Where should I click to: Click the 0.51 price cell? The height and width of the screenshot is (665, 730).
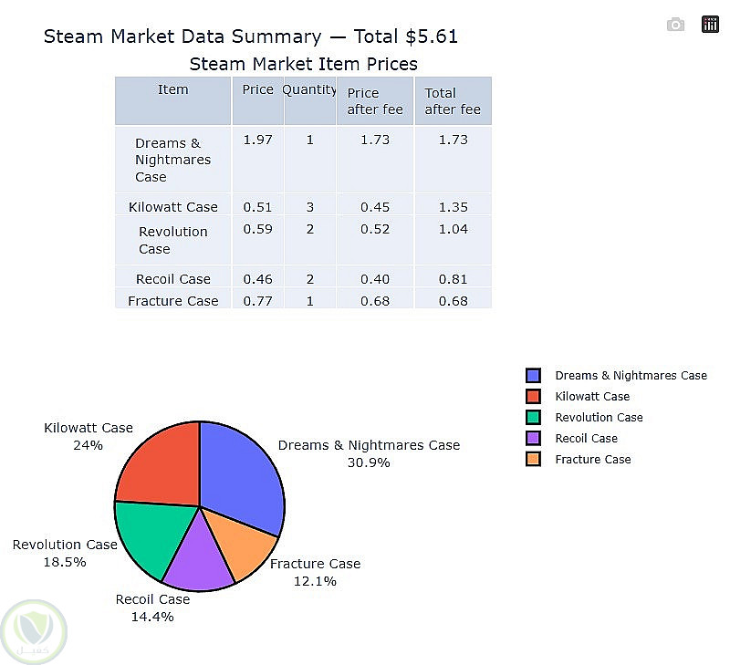click(x=258, y=204)
